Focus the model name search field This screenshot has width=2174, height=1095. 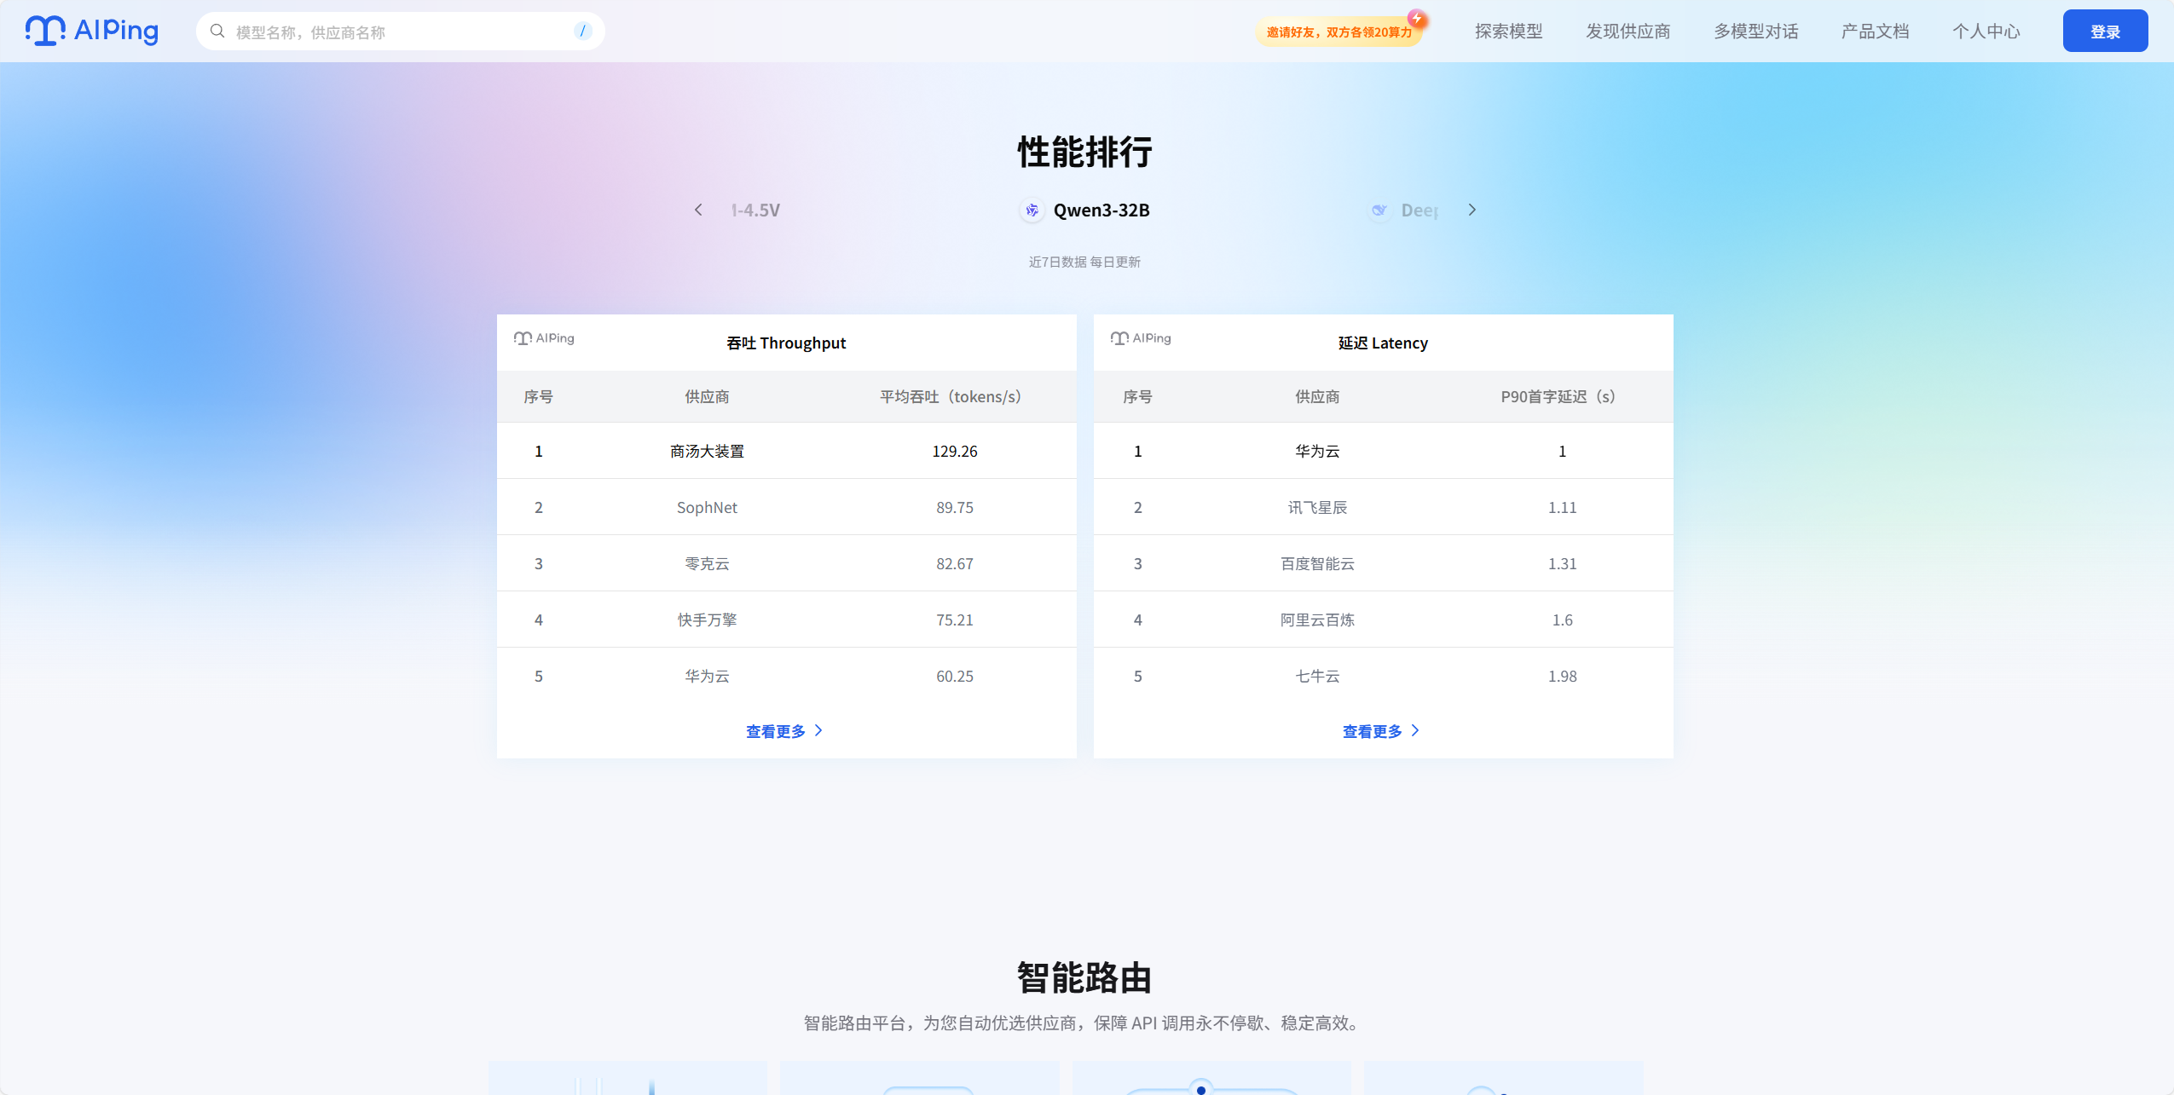[x=401, y=32]
